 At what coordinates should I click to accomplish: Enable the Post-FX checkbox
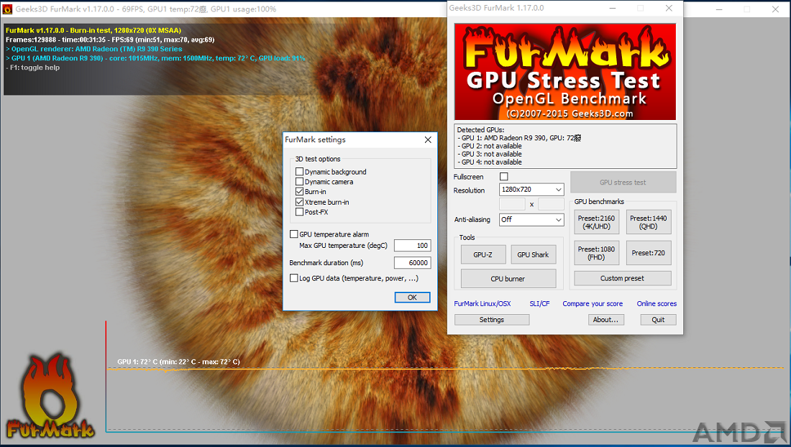300,212
